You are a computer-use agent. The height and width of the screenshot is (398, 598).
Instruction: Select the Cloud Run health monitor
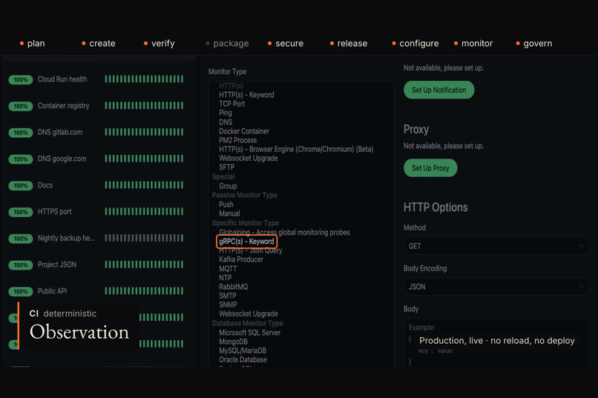pyautogui.click(x=96, y=79)
